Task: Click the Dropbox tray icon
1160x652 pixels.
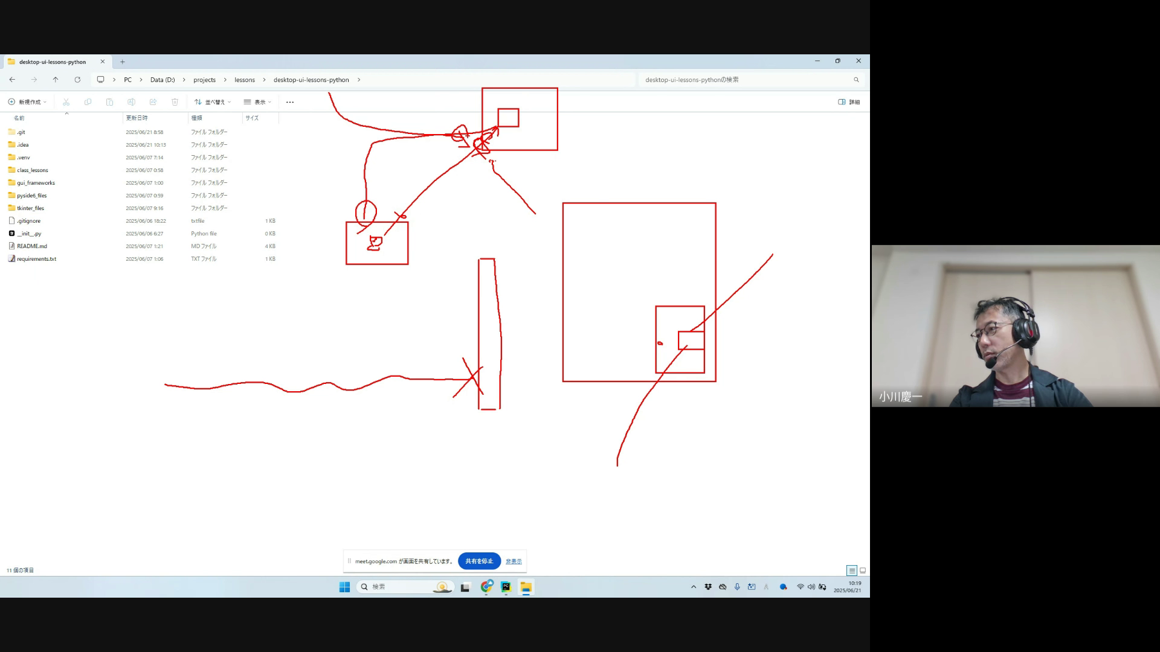Action: 708,587
